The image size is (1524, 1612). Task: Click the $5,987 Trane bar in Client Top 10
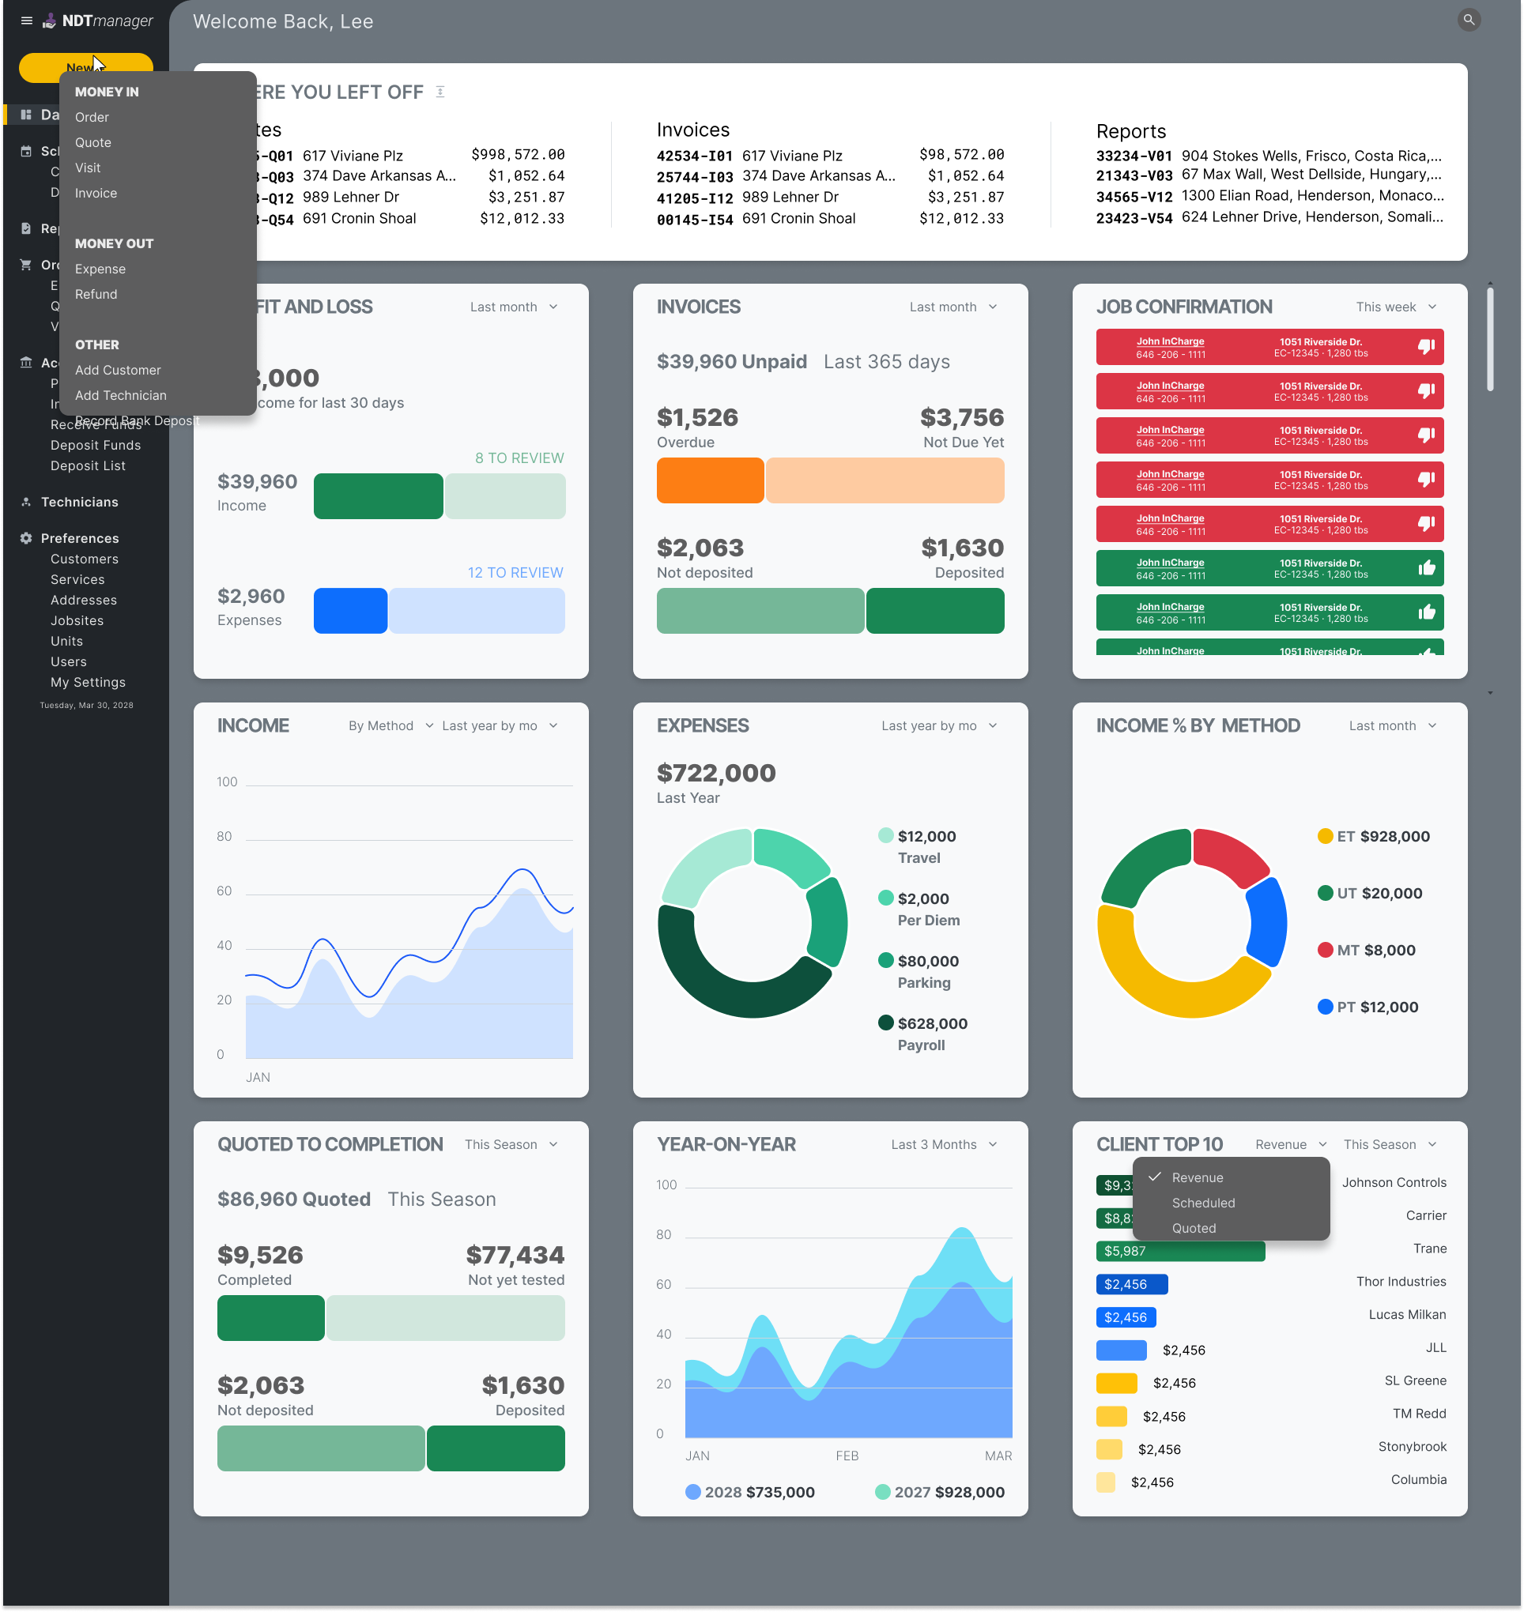coord(1179,1251)
